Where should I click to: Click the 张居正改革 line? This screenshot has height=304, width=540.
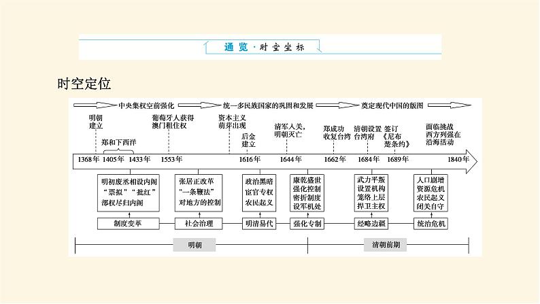(x=197, y=181)
